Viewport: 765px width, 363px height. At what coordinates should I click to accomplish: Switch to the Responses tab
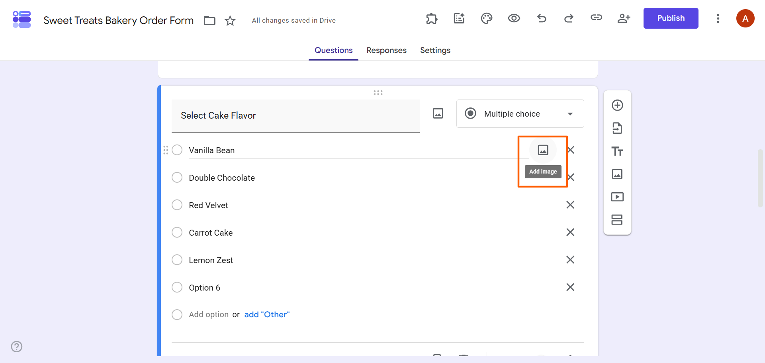pos(386,51)
